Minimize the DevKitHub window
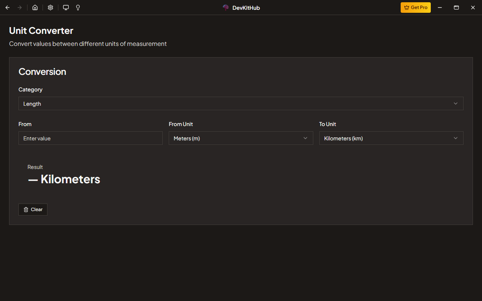Image resolution: width=482 pixels, height=301 pixels. click(440, 8)
